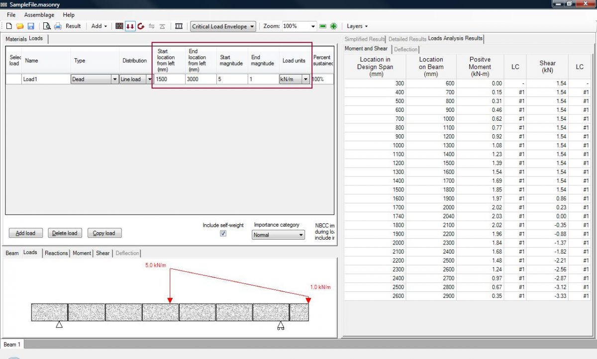This screenshot has height=359, width=597.
Task: Open the Critical Load Envelope dropdown
Action: pos(251,26)
